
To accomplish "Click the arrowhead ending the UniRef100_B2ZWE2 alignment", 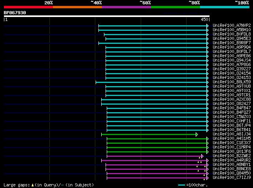I will coord(202,156).
